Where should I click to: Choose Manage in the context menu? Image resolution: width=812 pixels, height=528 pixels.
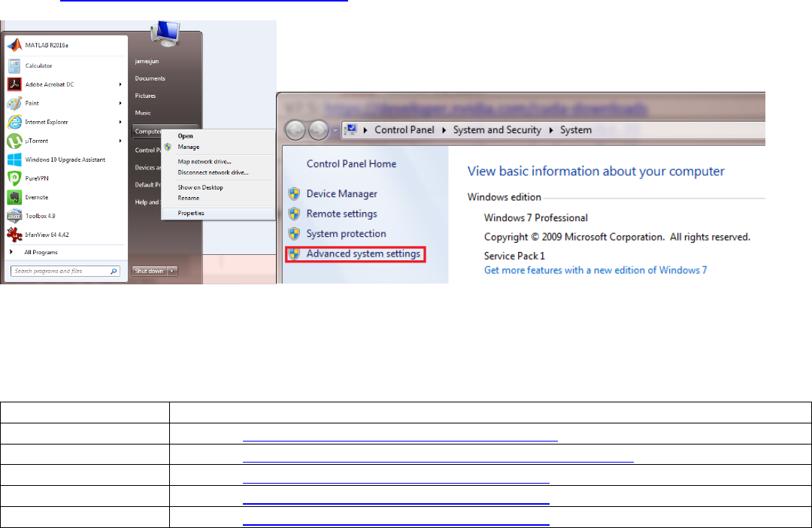(x=189, y=147)
